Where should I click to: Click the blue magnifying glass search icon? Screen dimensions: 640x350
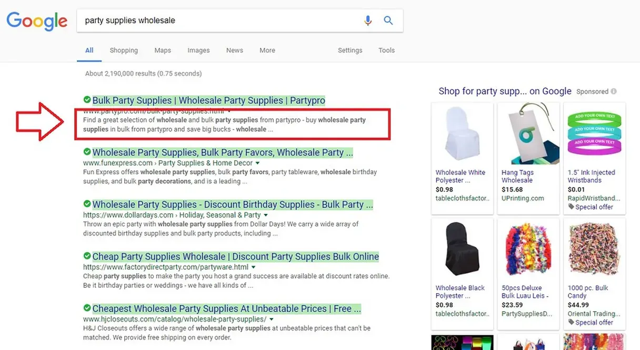point(388,20)
